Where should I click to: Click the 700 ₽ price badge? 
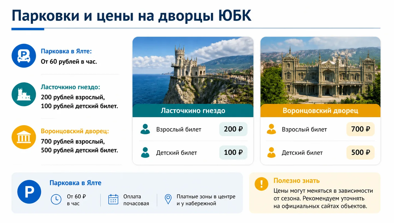coord(360,129)
